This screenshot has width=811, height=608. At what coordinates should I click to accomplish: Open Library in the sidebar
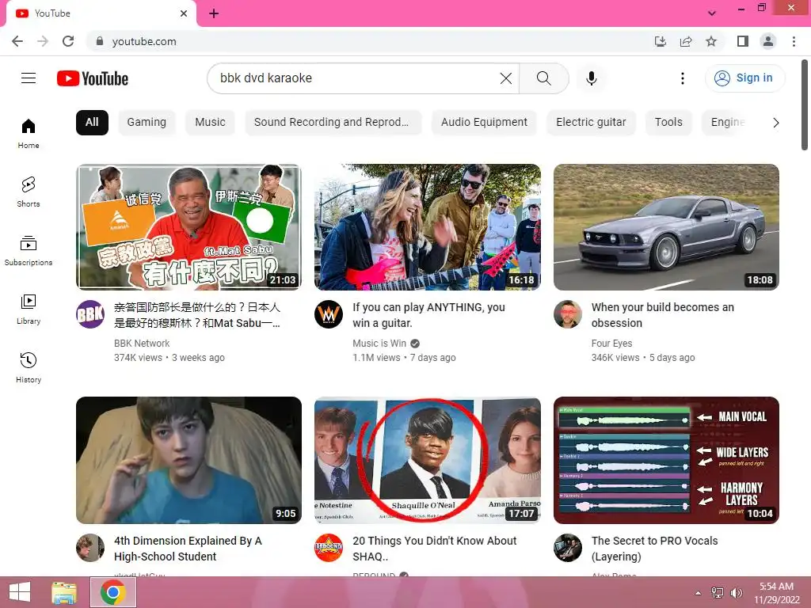click(29, 310)
